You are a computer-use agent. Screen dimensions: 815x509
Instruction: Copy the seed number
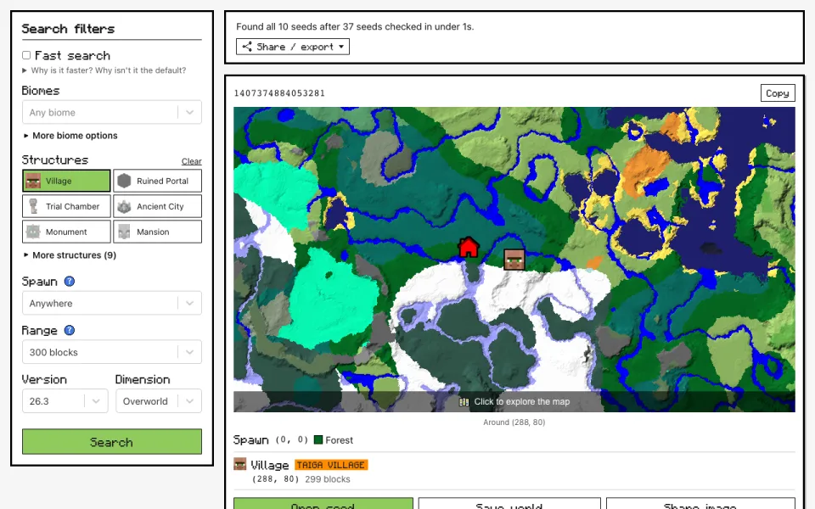(778, 93)
